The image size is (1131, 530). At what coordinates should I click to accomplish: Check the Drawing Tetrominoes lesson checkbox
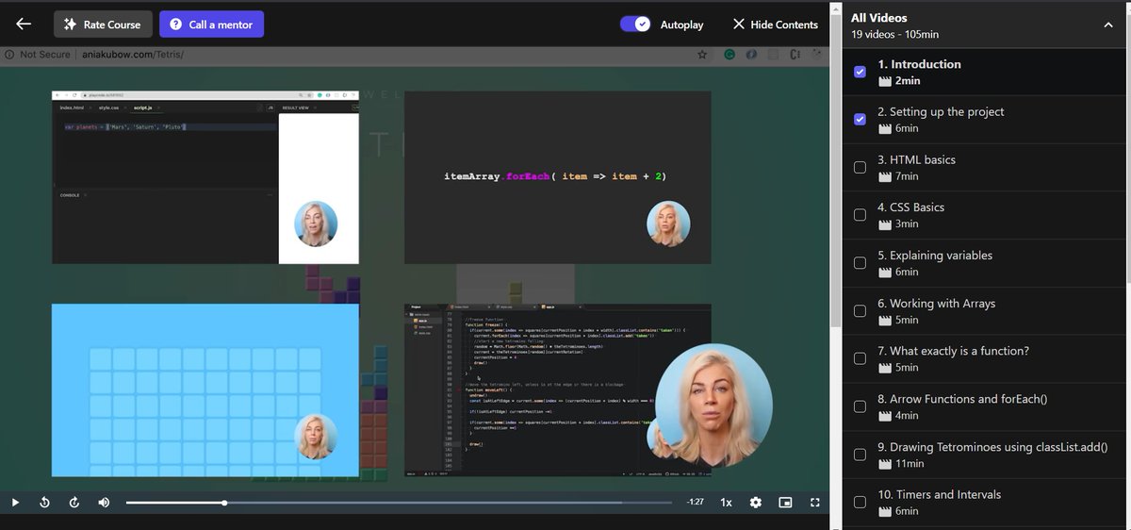[860, 455]
